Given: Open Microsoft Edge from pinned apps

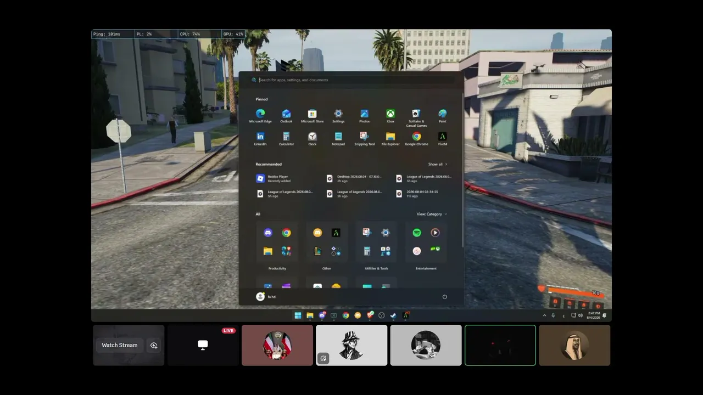Looking at the screenshot, I should 260,116.
